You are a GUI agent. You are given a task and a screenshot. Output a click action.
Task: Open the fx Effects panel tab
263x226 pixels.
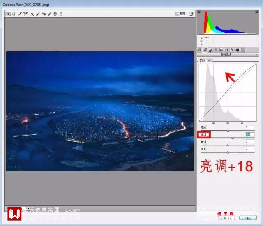232,50
